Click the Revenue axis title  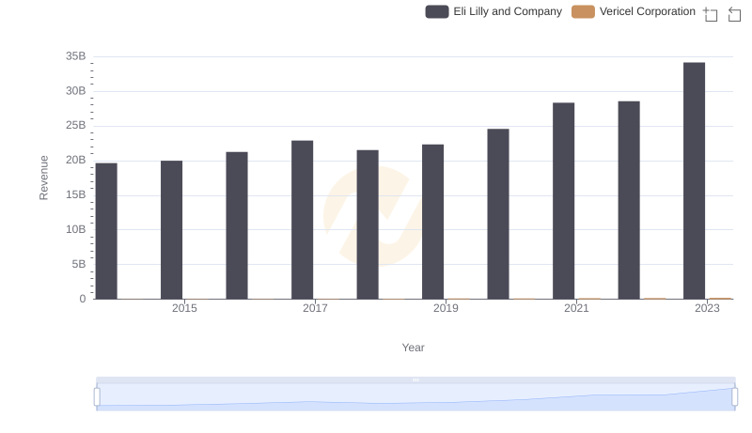pos(43,178)
